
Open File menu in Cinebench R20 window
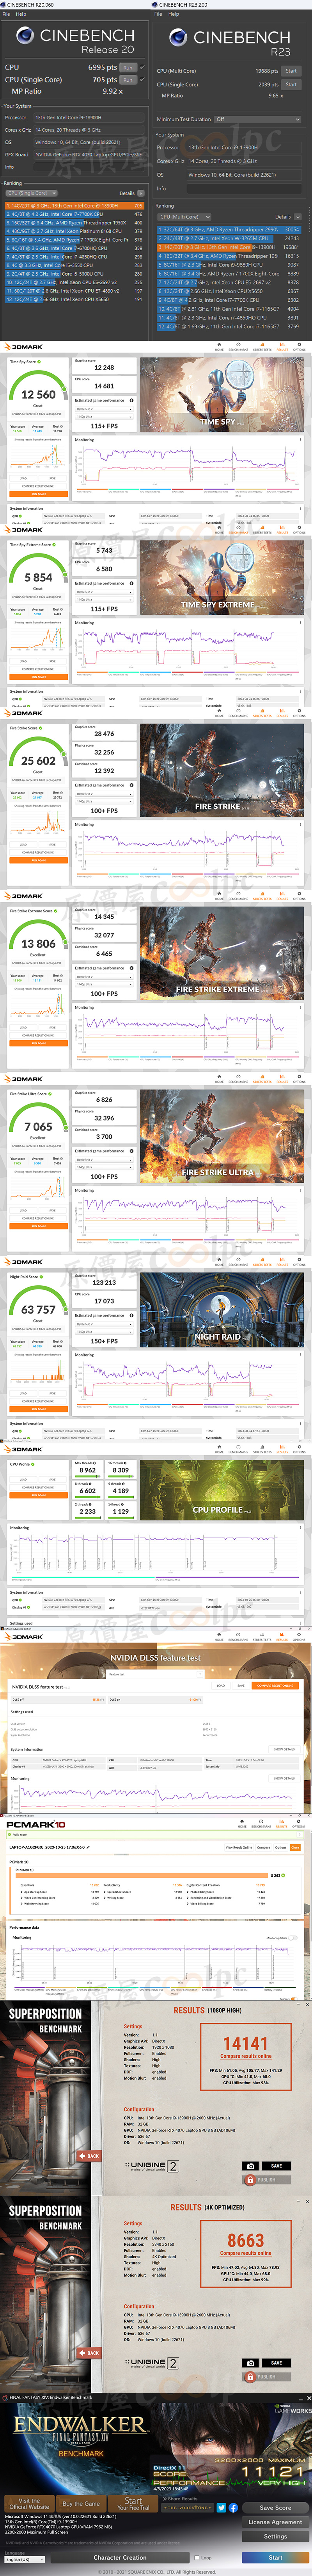pyautogui.click(x=6, y=14)
